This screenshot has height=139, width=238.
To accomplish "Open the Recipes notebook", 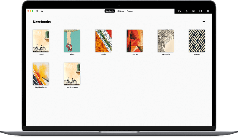I will point(134,41).
